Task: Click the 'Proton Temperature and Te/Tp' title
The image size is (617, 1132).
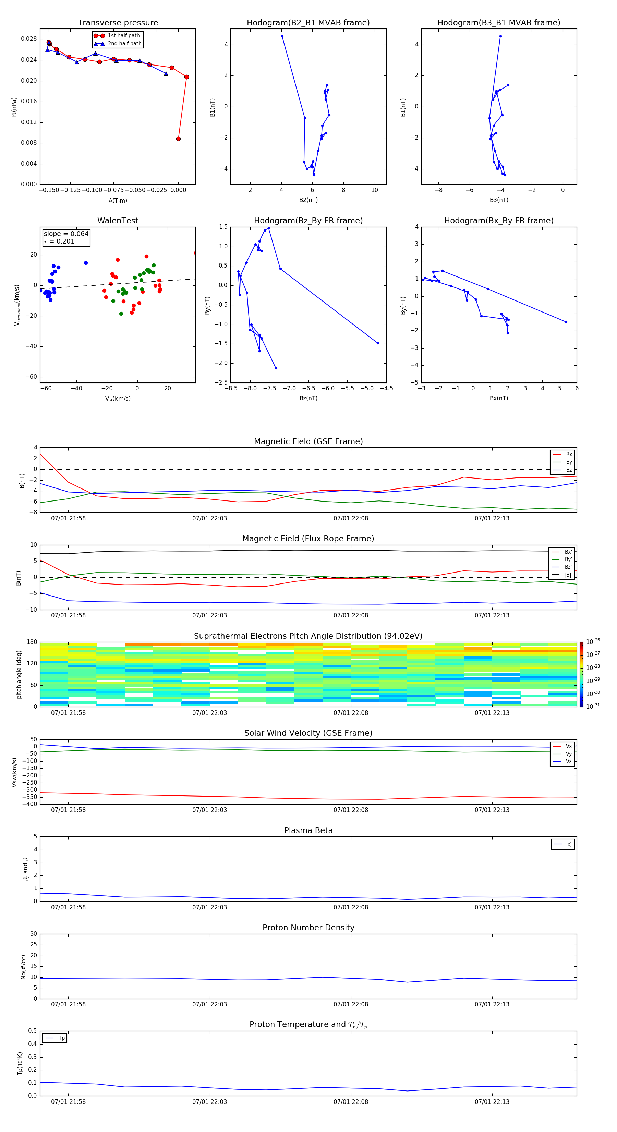Action: (308, 1024)
